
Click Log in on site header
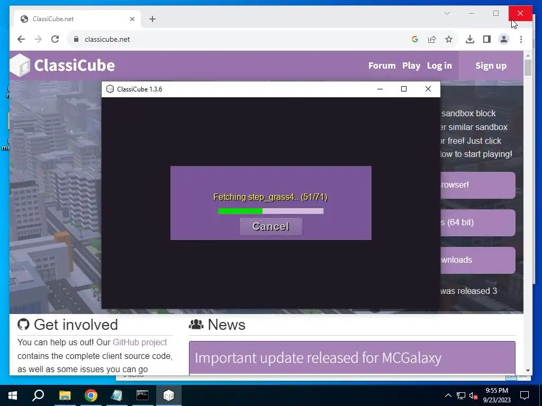(439, 66)
